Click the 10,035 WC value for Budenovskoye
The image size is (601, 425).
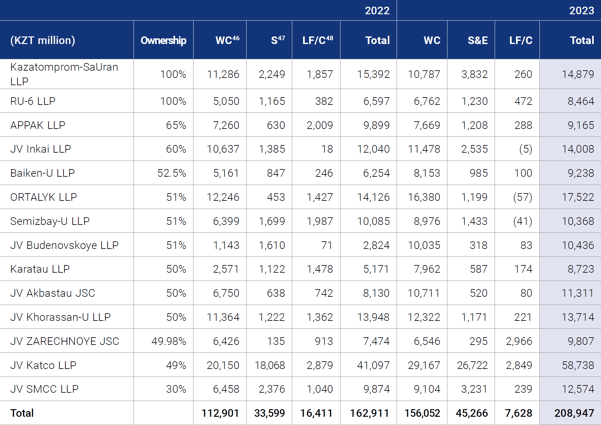click(424, 245)
